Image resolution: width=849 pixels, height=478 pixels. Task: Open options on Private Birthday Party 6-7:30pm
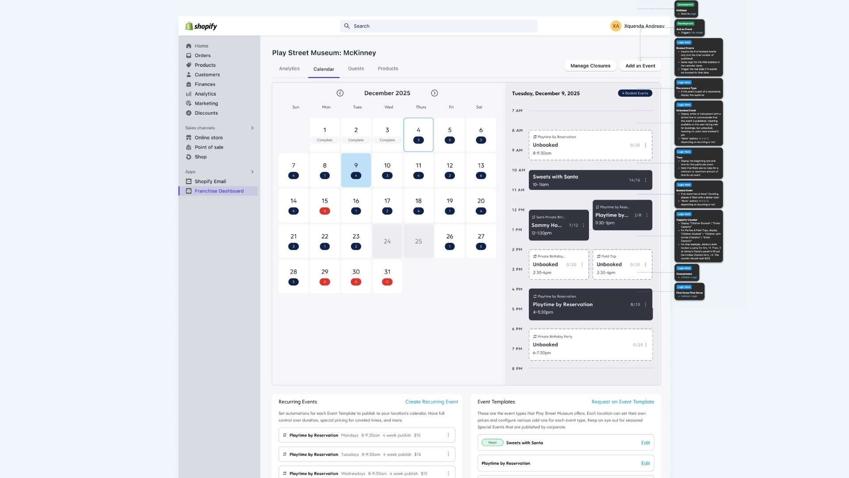tap(646, 345)
